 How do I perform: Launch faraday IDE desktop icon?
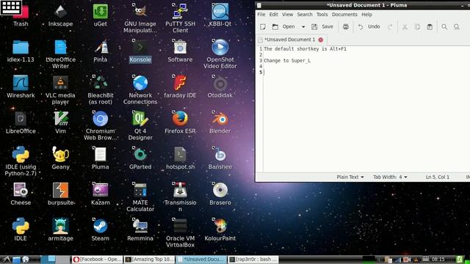coord(180,87)
